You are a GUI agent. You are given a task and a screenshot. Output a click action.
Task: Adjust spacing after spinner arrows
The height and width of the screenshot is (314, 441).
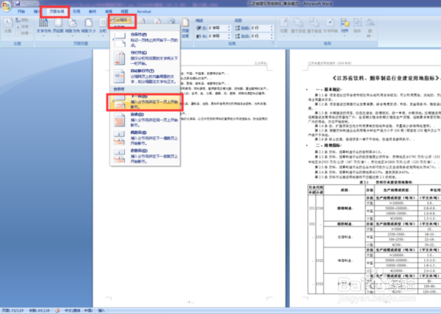click(x=272, y=36)
